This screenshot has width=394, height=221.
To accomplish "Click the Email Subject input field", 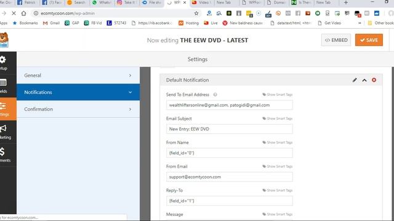I will point(229,129).
